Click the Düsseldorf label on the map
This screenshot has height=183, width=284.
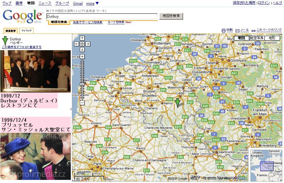click(201, 72)
